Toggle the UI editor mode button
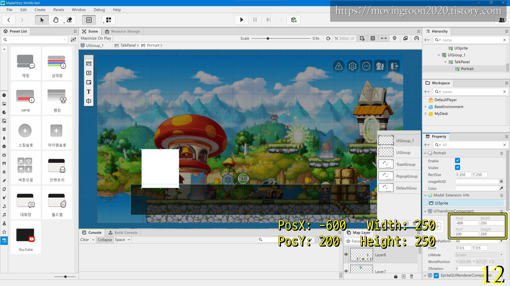 pyautogui.click(x=89, y=20)
